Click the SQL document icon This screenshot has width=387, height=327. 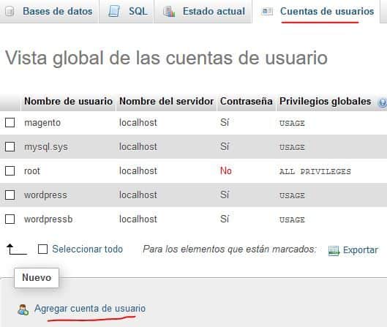[114, 12]
